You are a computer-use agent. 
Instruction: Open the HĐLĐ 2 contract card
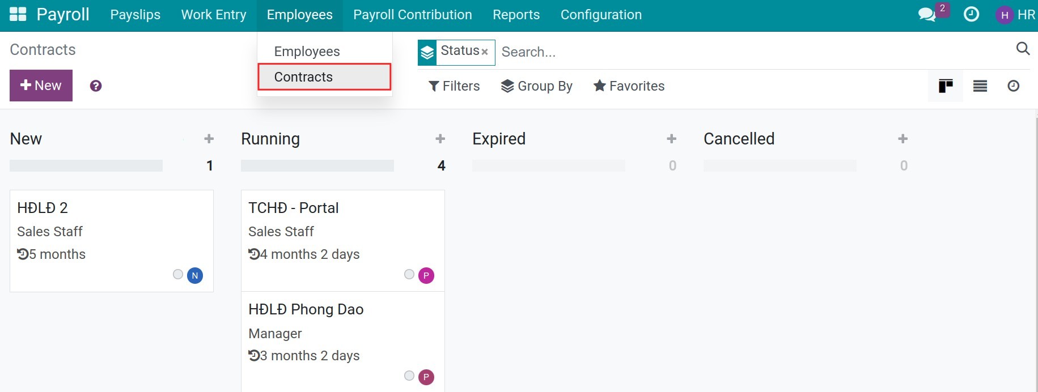click(112, 241)
